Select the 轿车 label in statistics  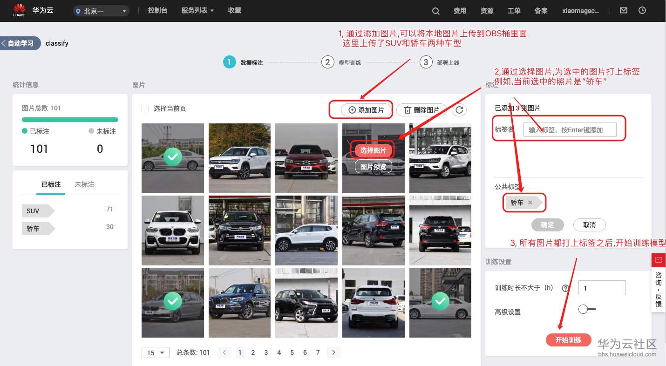(x=38, y=229)
